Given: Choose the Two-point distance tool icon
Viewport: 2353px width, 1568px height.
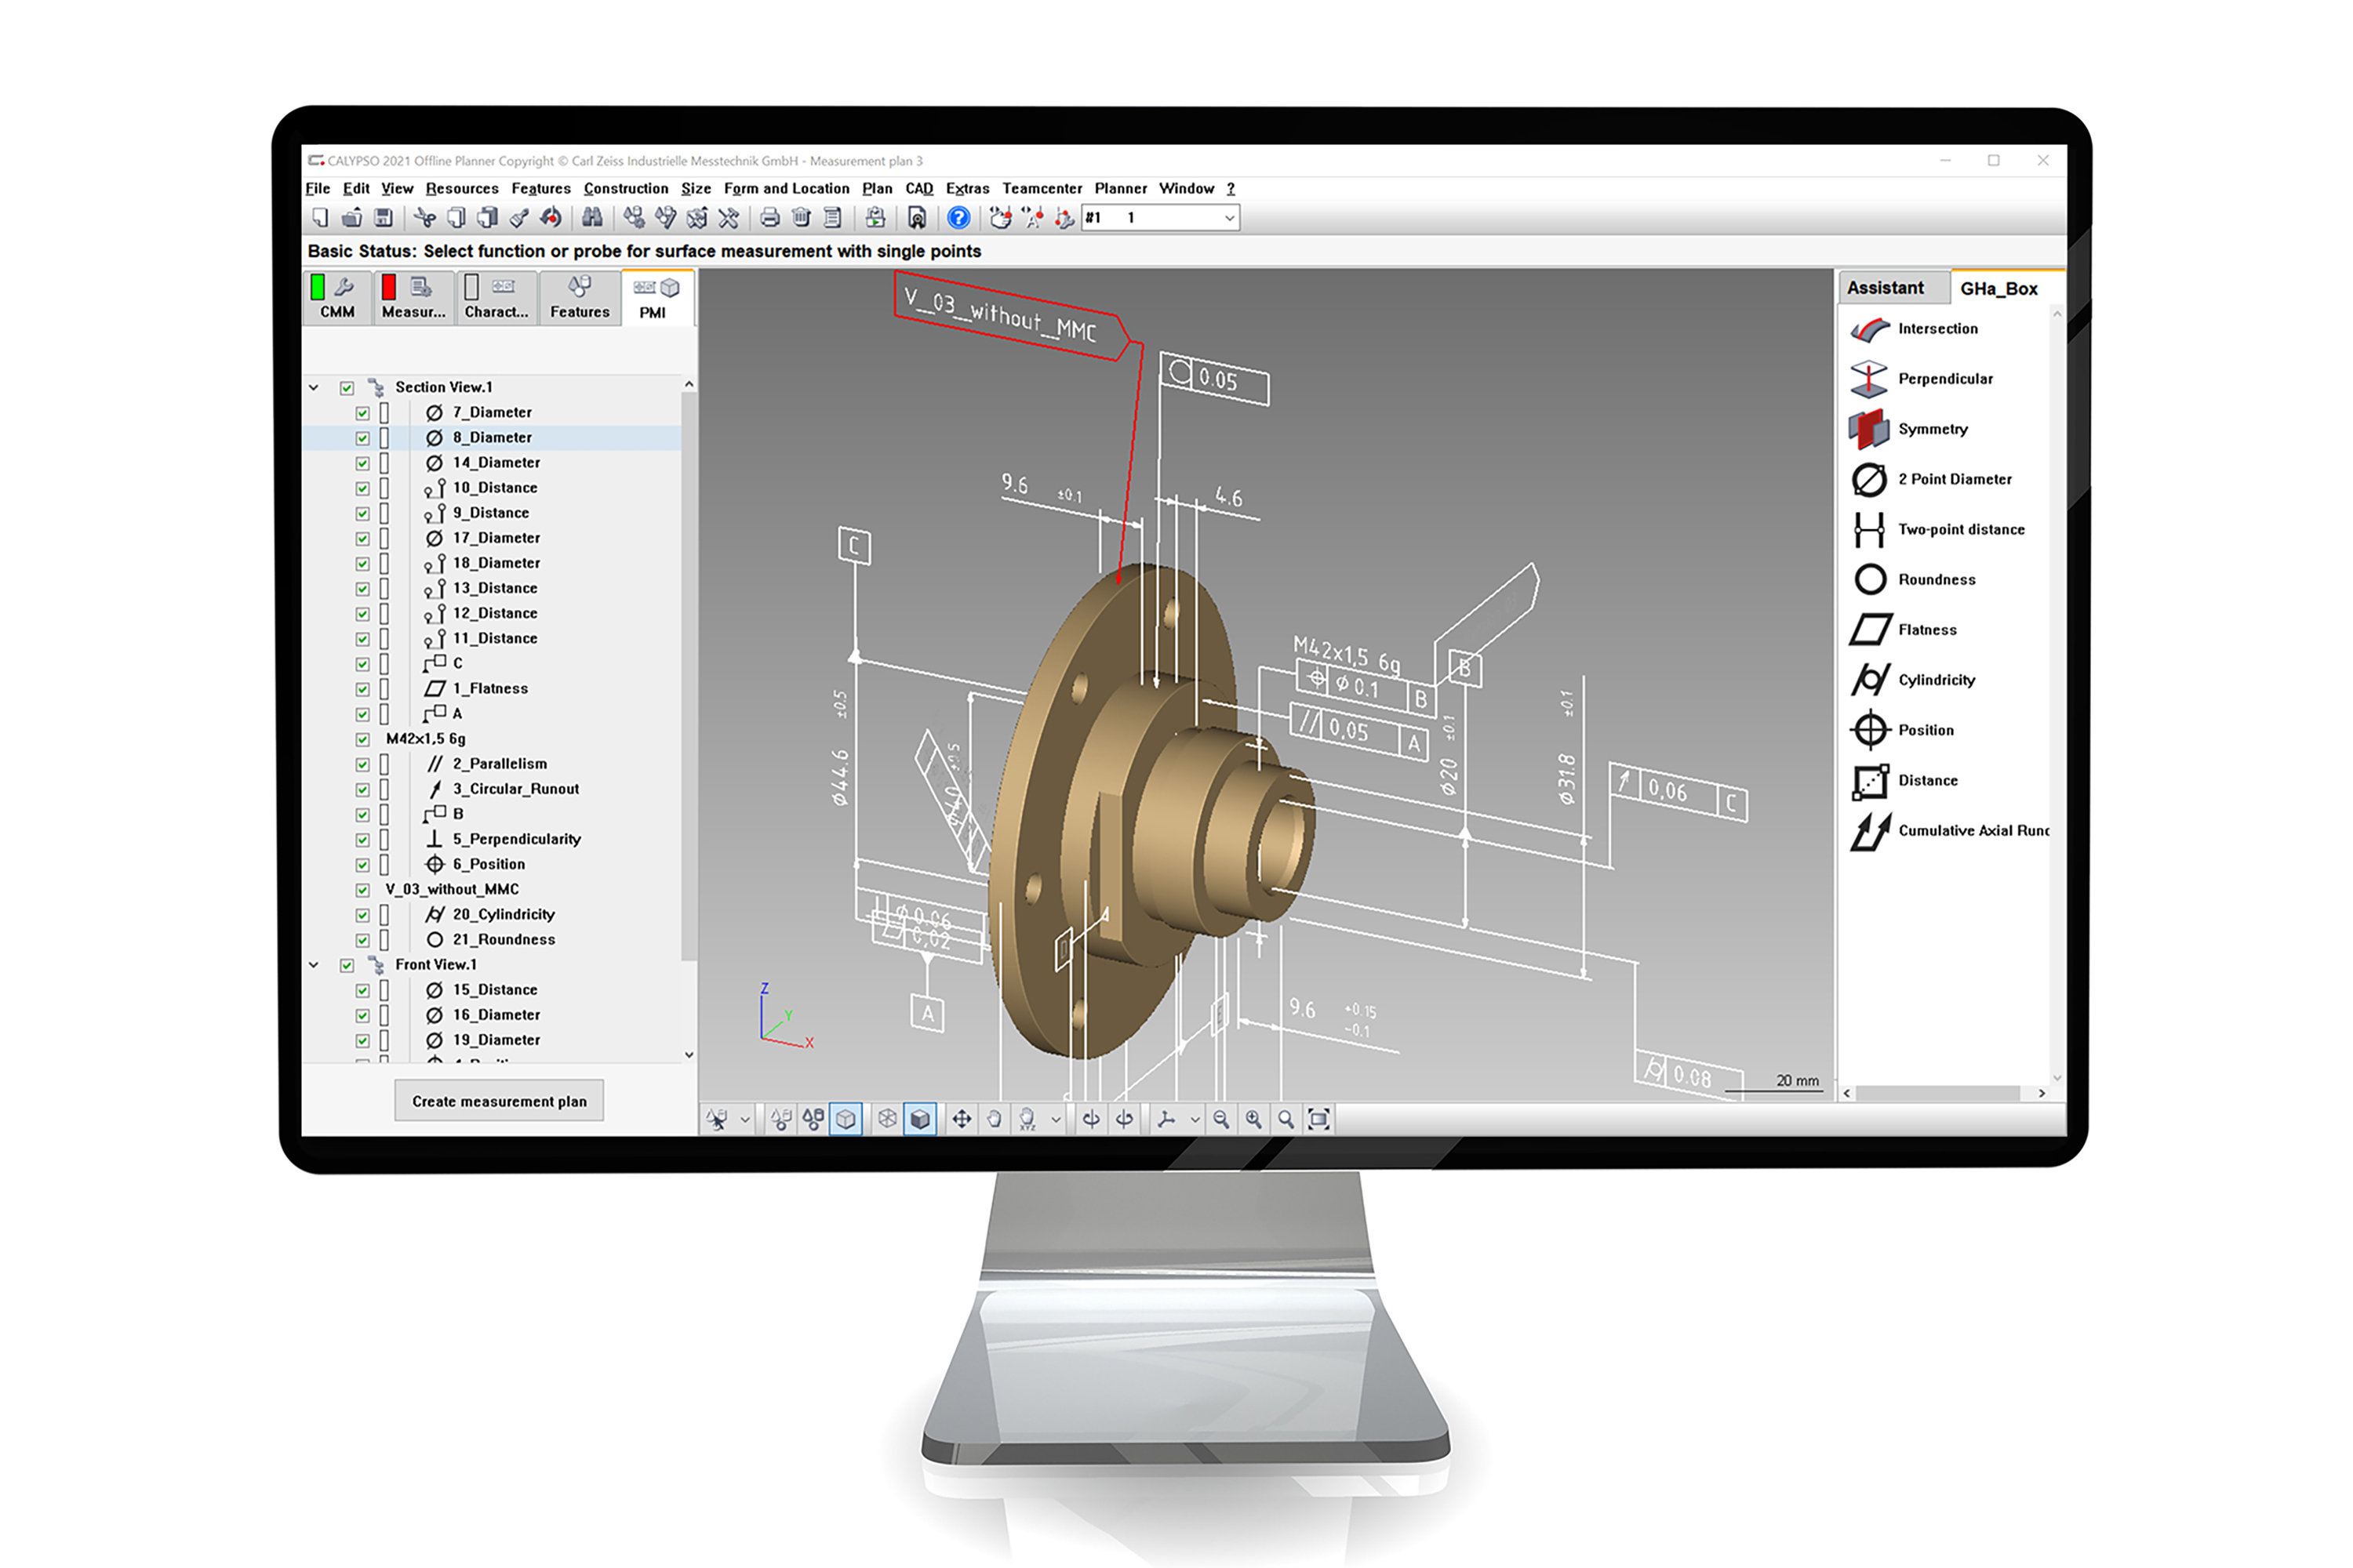Looking at the screenshot, I should click(1869, 529).
